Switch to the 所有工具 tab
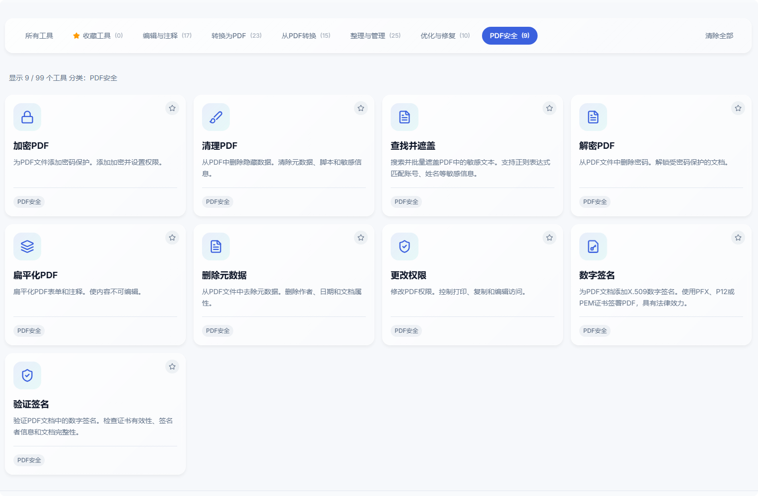This screenshot has width=758, height=496. pyautogui.click(x=39, y=36)
